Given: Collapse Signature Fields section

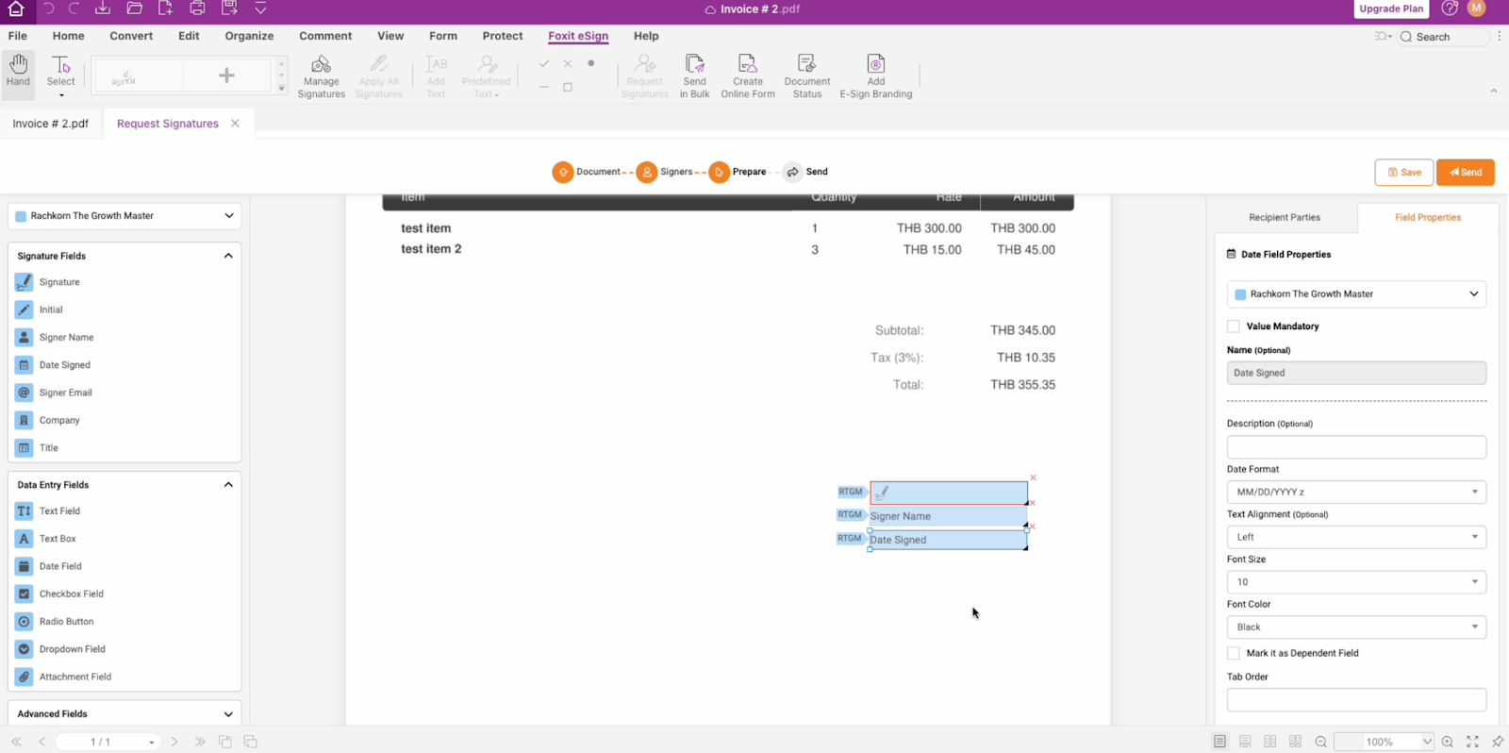Looking at the screenshot, I should tap(228, 256).
